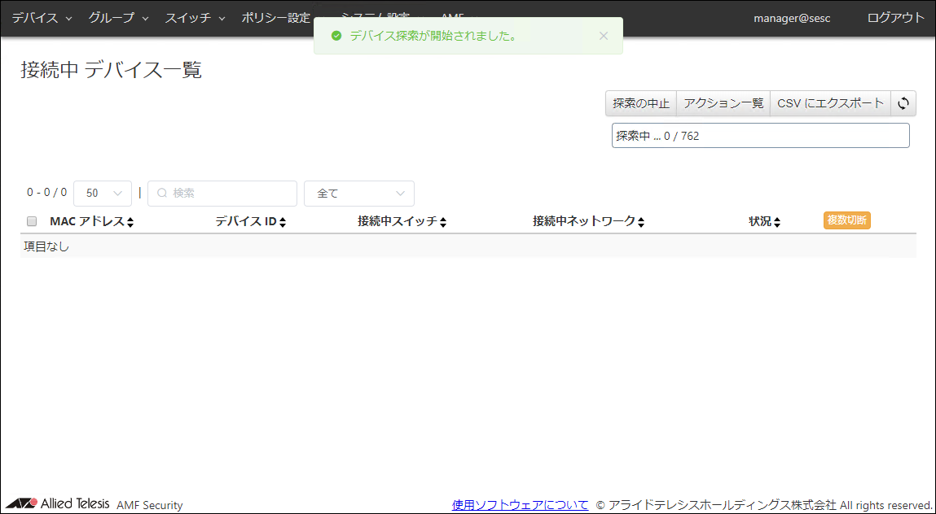
Task: Click CSV にエクスポート button
Action: pyautogui.click(x=830, y=103)
